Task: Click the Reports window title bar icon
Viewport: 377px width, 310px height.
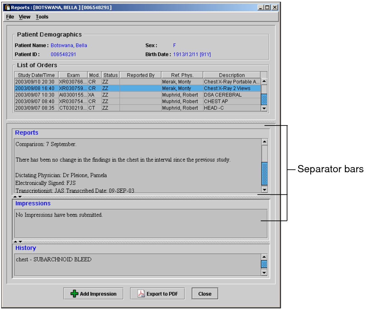Action: (x=8, y=8)
